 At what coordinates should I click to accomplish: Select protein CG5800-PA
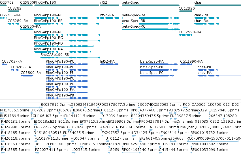pos(31,73)
